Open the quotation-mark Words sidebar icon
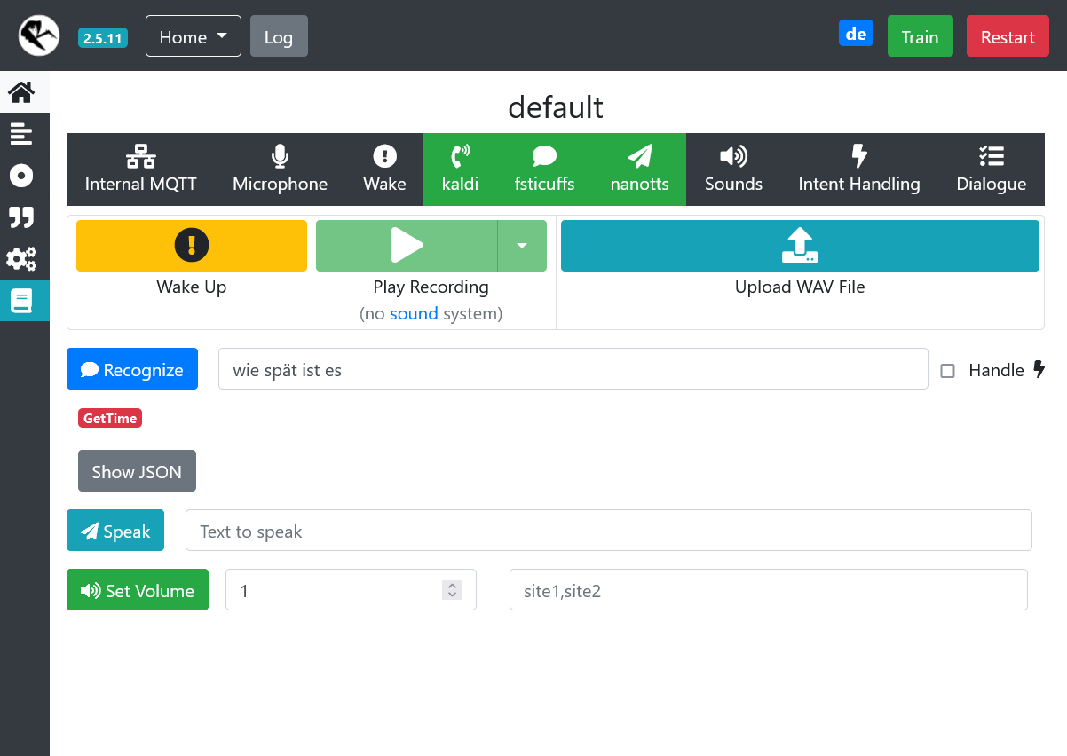Screen dimensions: 1067x756 click(21, 217)
